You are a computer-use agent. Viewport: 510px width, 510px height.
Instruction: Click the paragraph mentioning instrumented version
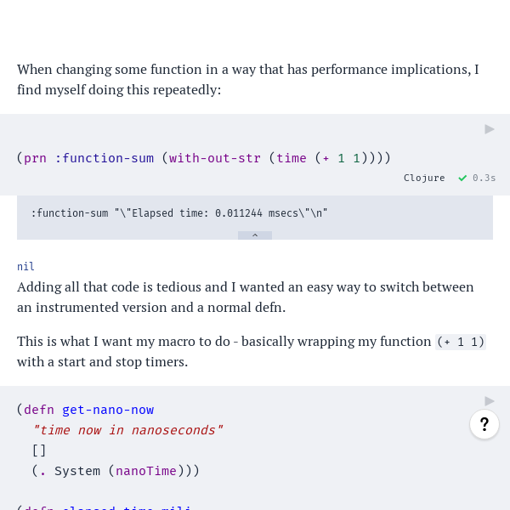tap(246, 297)
